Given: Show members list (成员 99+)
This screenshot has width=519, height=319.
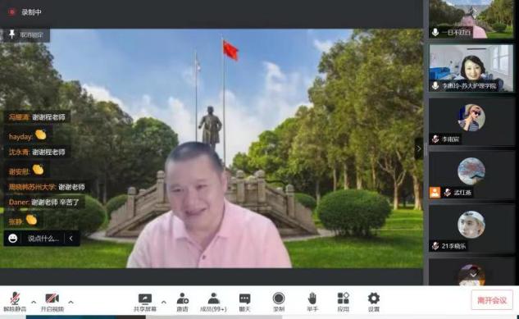Looking at the screenshot, I should (213, 302).
